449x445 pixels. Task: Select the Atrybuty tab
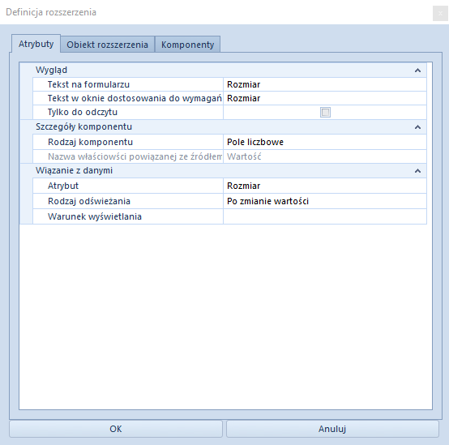36,44
